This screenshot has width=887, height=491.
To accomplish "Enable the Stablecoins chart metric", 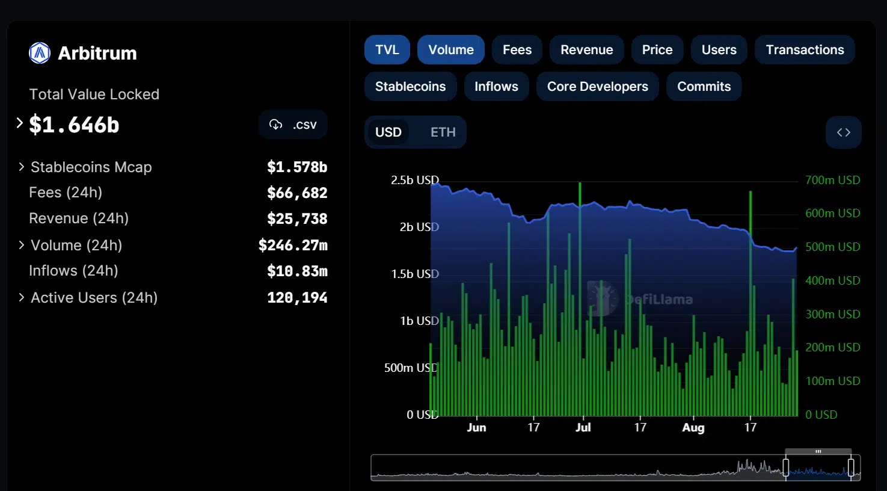I will pyautogui.click(x=411, y=87).
